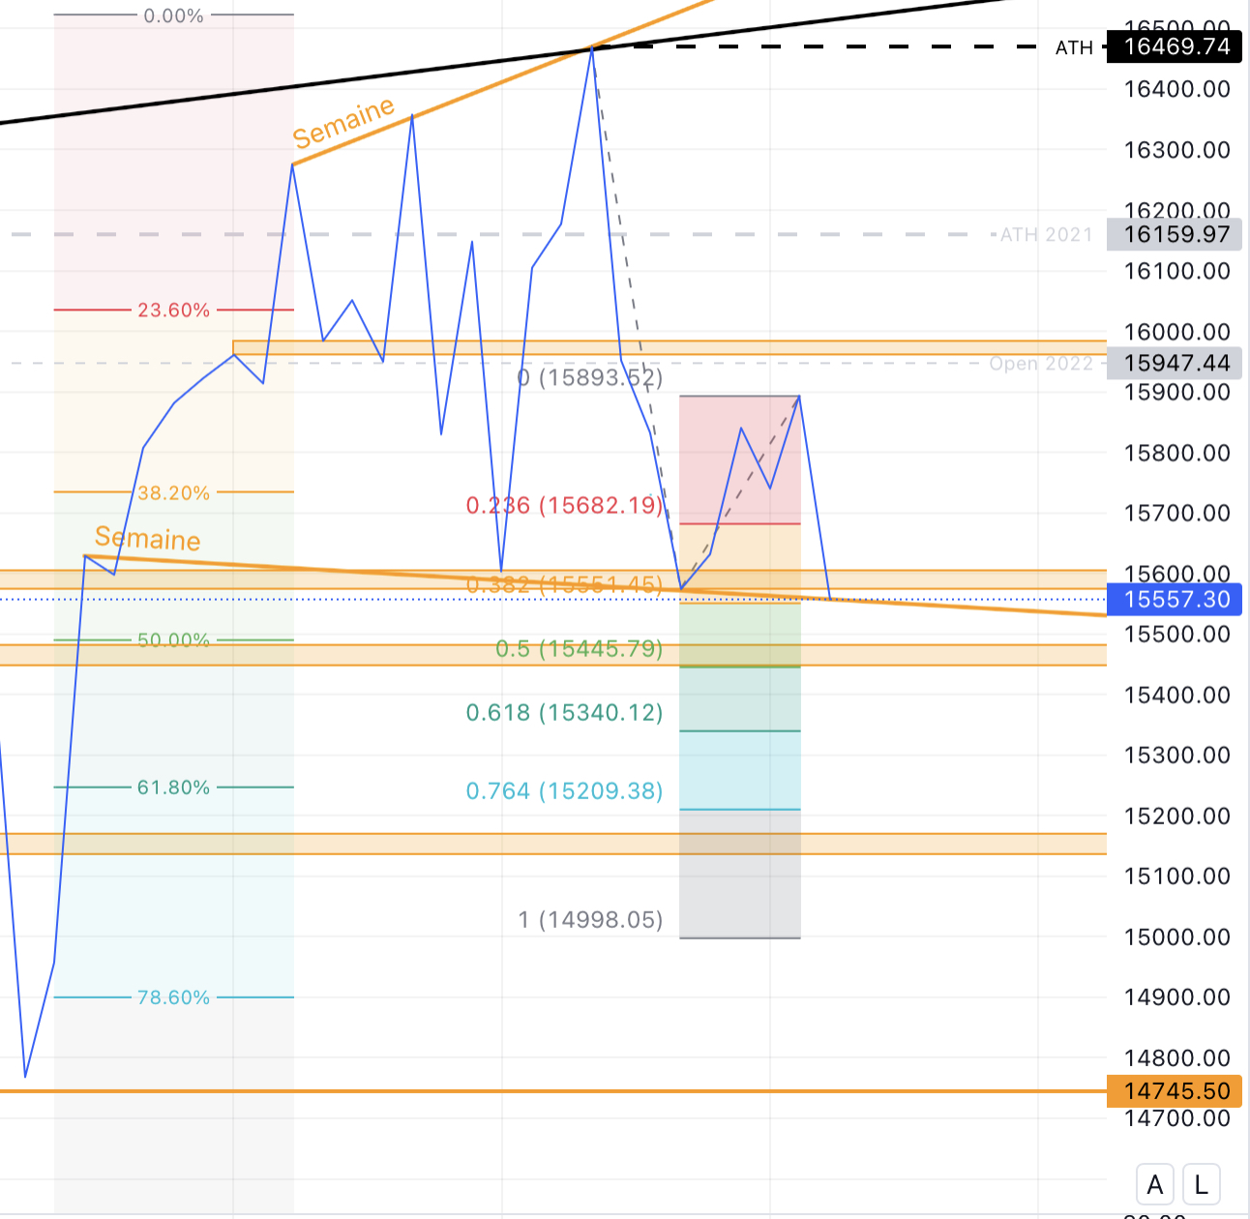Select the 'Open 2022' line label

tap(1041, 364)
